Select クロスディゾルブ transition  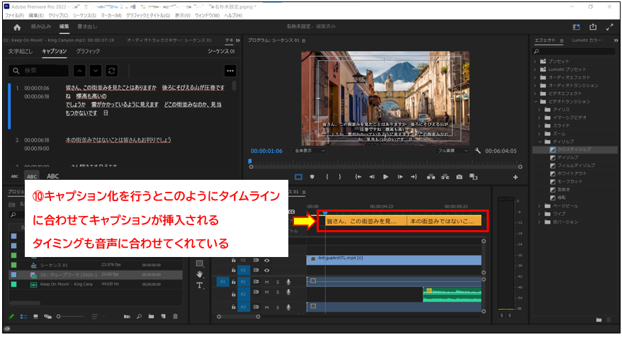(x=574, y=150)
